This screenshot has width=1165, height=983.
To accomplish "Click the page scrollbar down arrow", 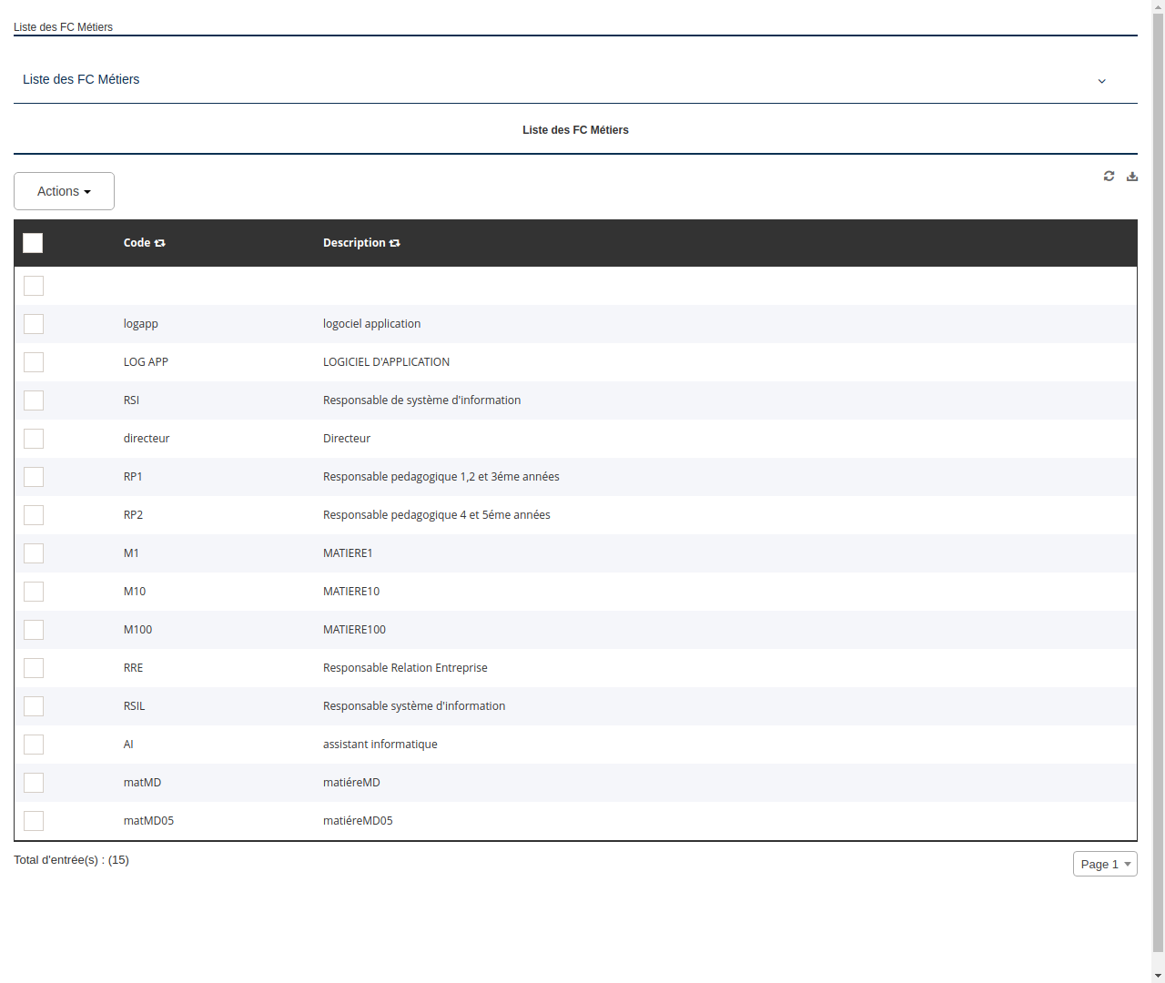I will coord(1157,976).
